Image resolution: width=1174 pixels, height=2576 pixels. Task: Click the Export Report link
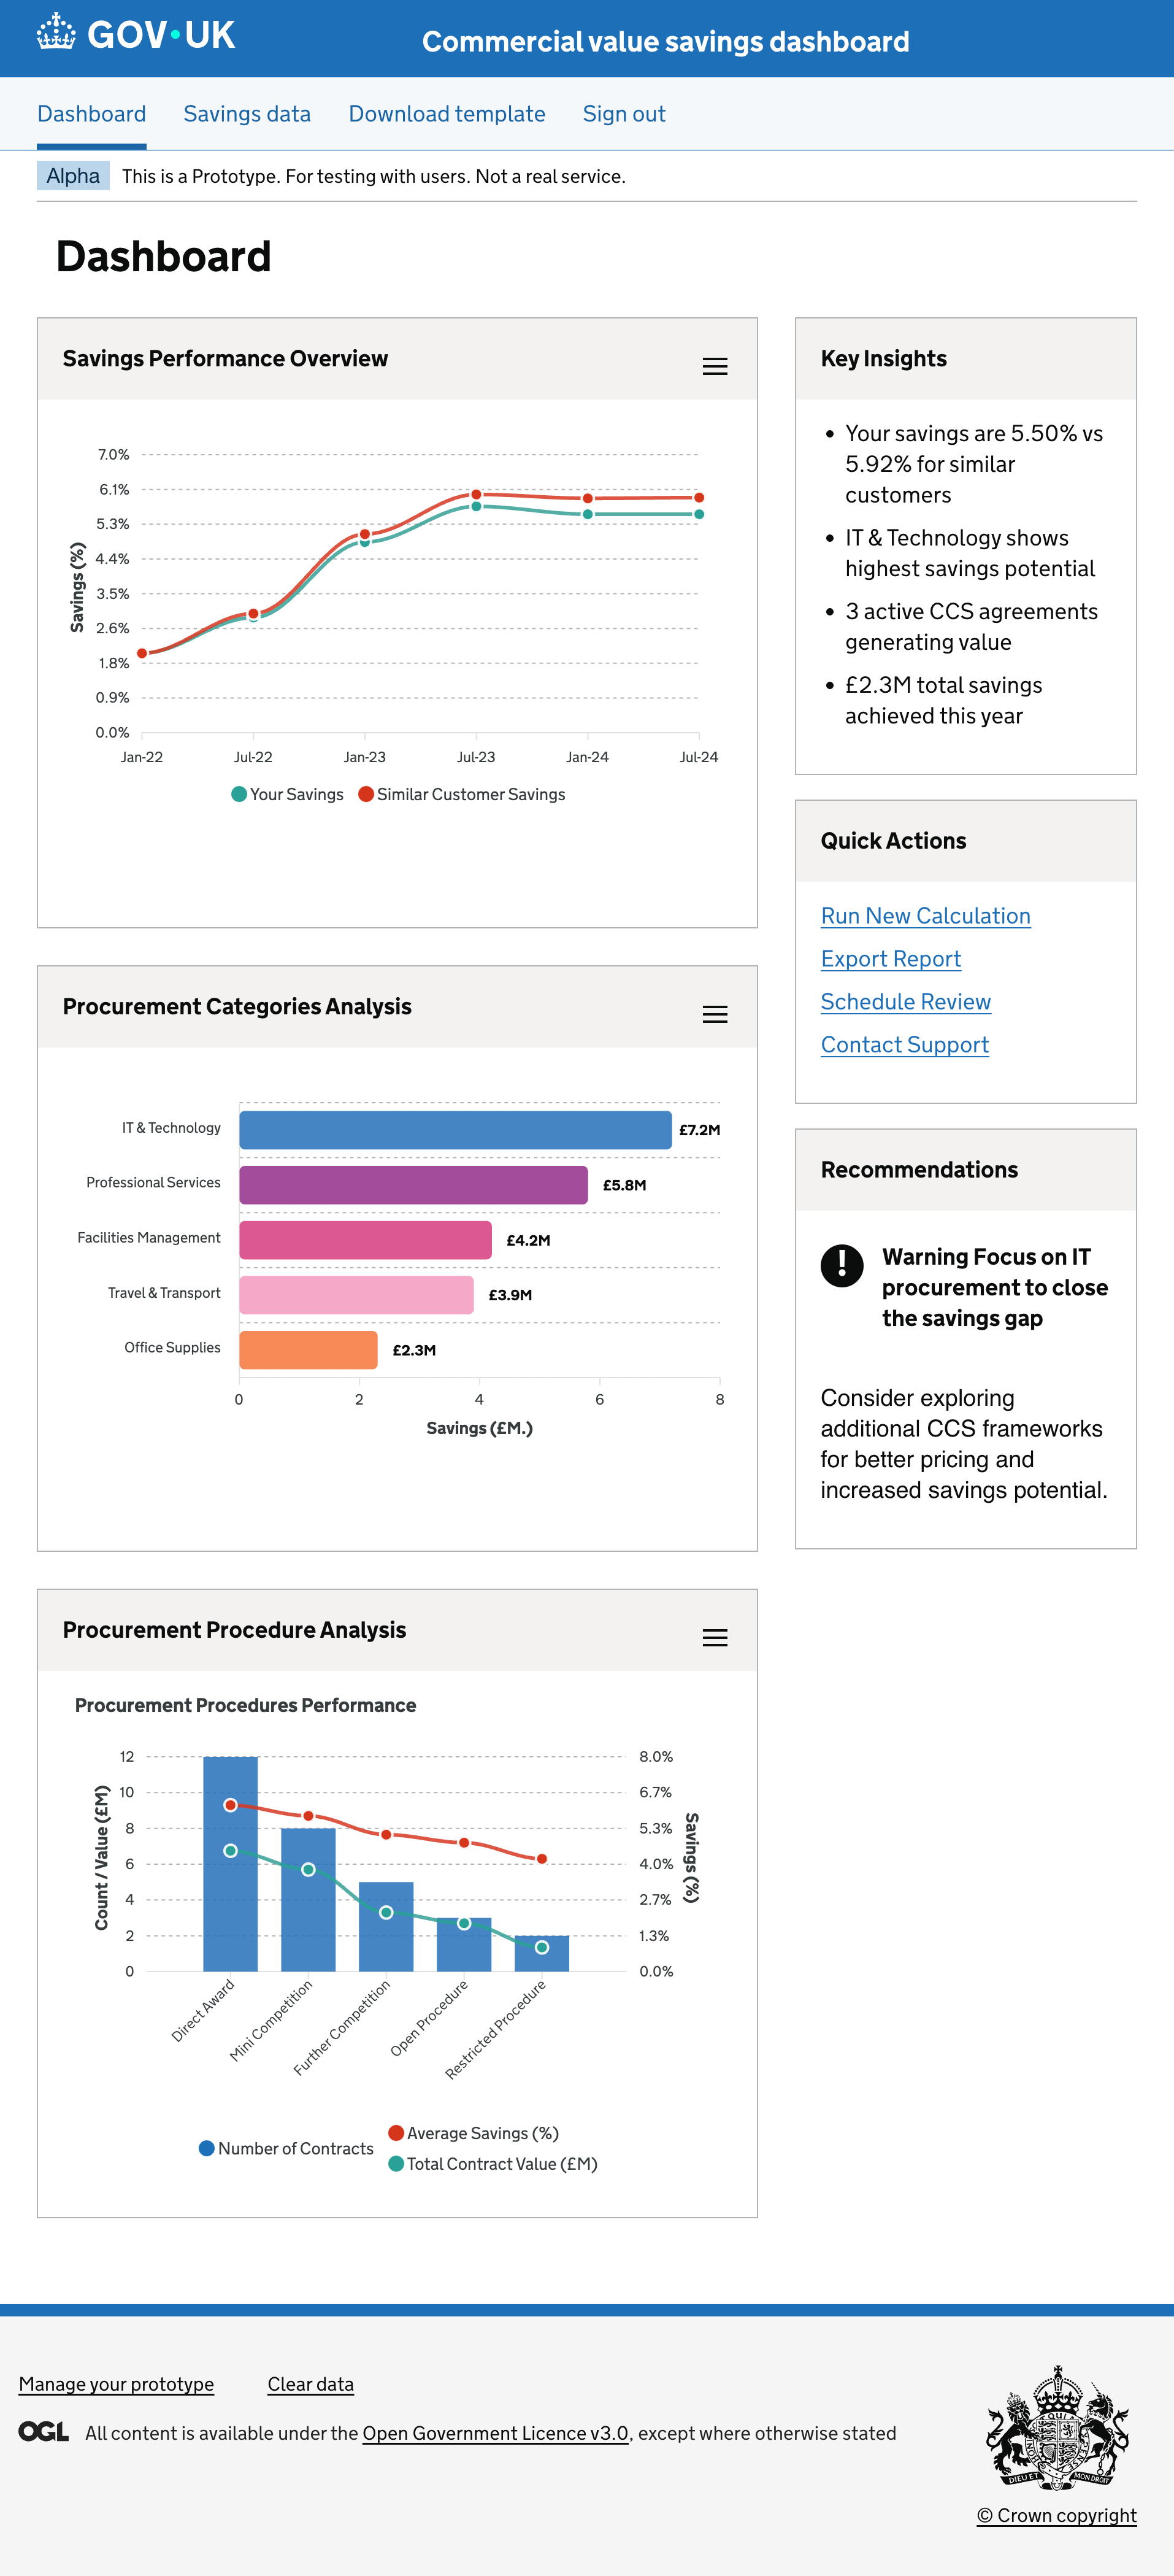pos(891,959)
